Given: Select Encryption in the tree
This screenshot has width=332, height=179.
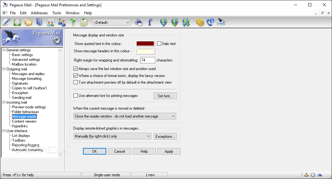Looking at the screenshot, I should 20,93.
